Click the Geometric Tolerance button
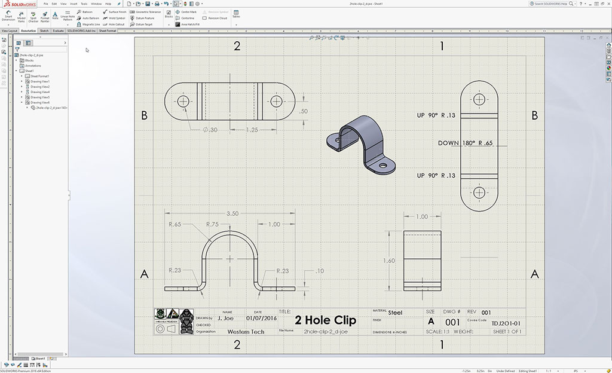The image size is (612, 373). 146,12
